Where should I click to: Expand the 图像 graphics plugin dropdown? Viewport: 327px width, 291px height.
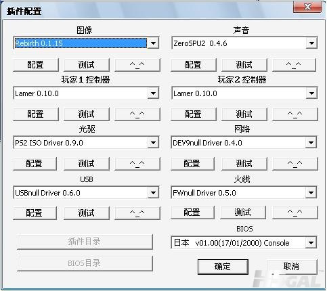[153, 43]
